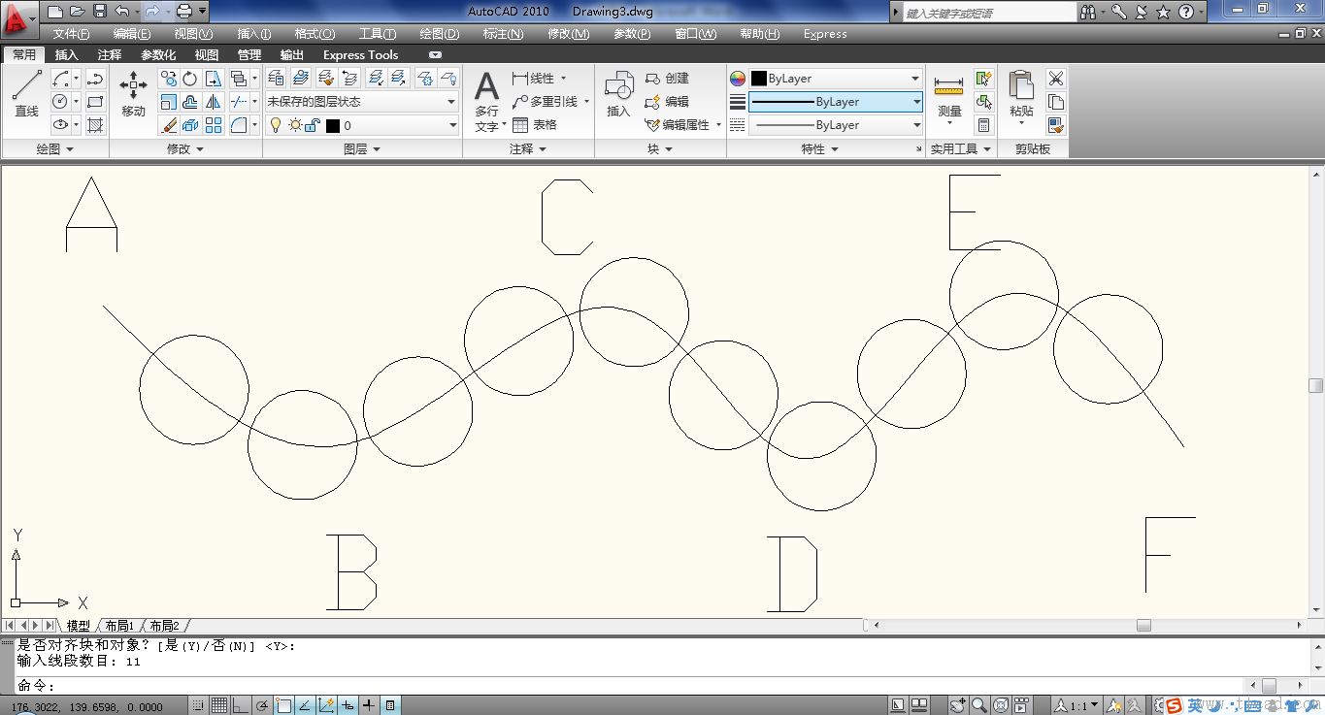Viewport: 1325px width, 715px height.
Task: Toggle layer on/off light bulb icon
Action: tap(276, 125)
